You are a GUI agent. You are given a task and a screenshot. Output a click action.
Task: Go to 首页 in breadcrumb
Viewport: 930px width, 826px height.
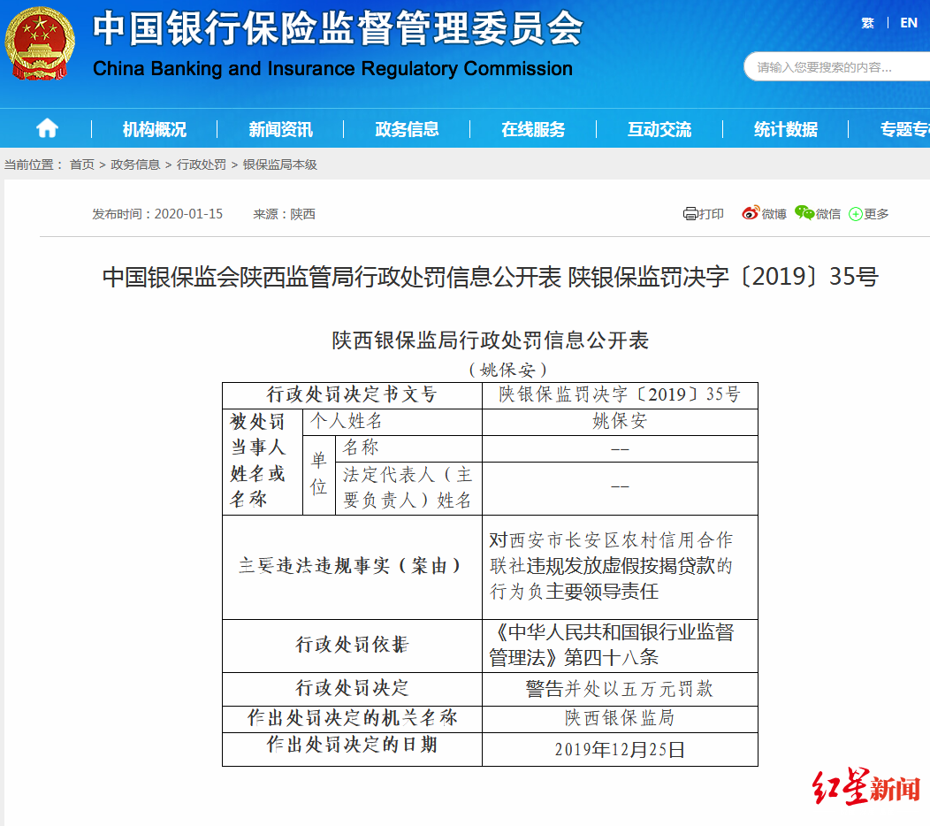82,164
